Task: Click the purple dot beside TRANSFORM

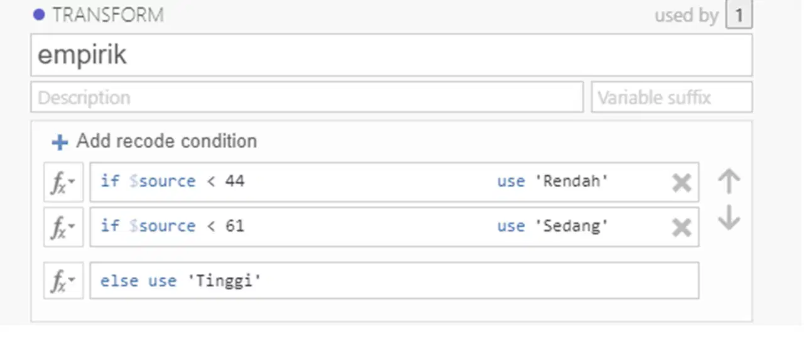Action: 39,14
